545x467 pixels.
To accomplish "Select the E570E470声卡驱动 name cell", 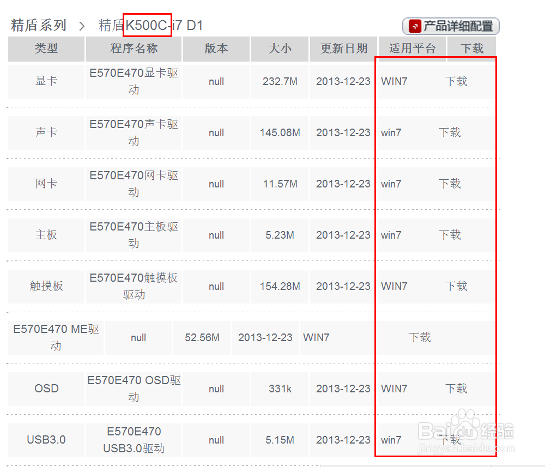I will [134, 132].
